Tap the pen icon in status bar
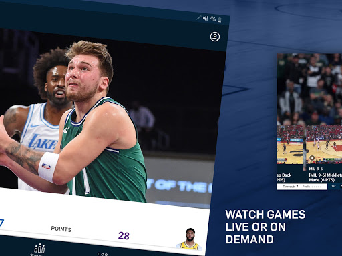 [x=198, y=17]
